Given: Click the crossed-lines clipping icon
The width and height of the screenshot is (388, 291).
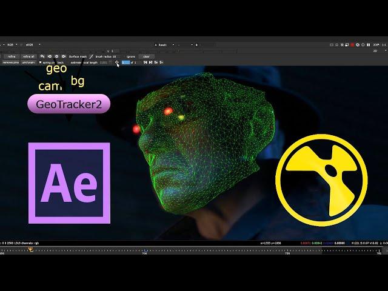Looking at the screenshot, I should pyautogui.click(x=342, y=45).
